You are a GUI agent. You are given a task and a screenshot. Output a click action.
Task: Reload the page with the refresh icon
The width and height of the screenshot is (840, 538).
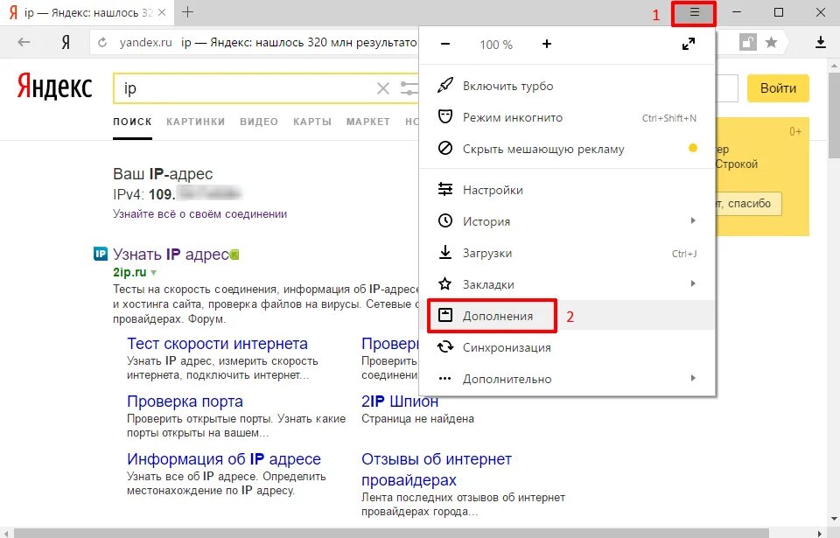click(x=102, y=42)
